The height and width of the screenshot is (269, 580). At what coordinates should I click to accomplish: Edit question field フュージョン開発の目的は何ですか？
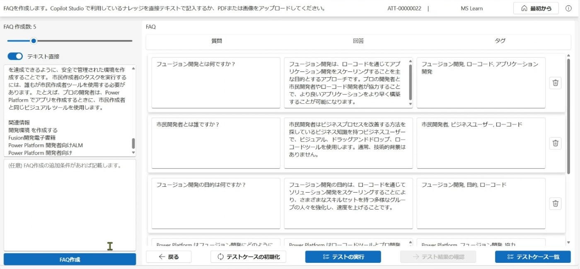pos(216,203)
